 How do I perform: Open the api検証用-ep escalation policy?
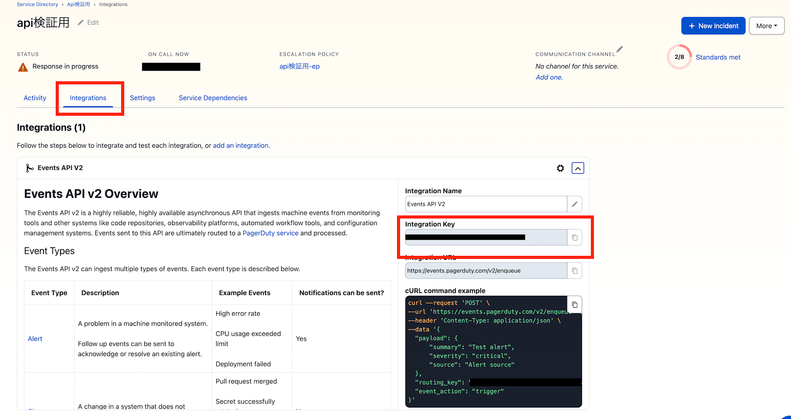299,66
